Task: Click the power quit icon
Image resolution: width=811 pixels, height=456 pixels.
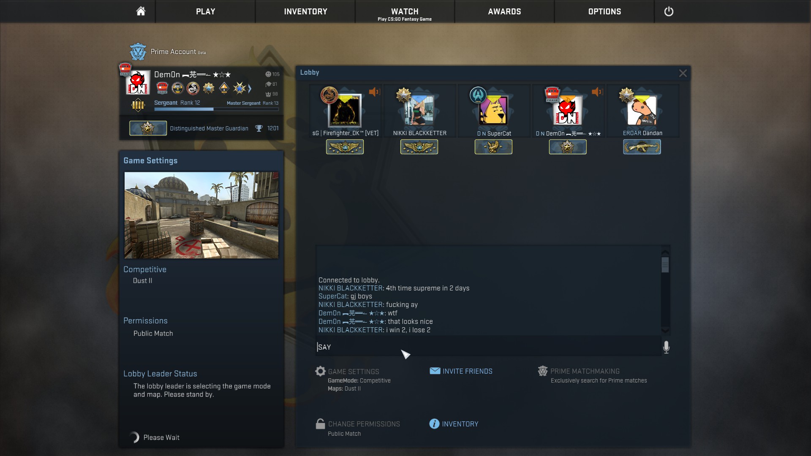Action: pyautogui.click(x=669, y=11)
